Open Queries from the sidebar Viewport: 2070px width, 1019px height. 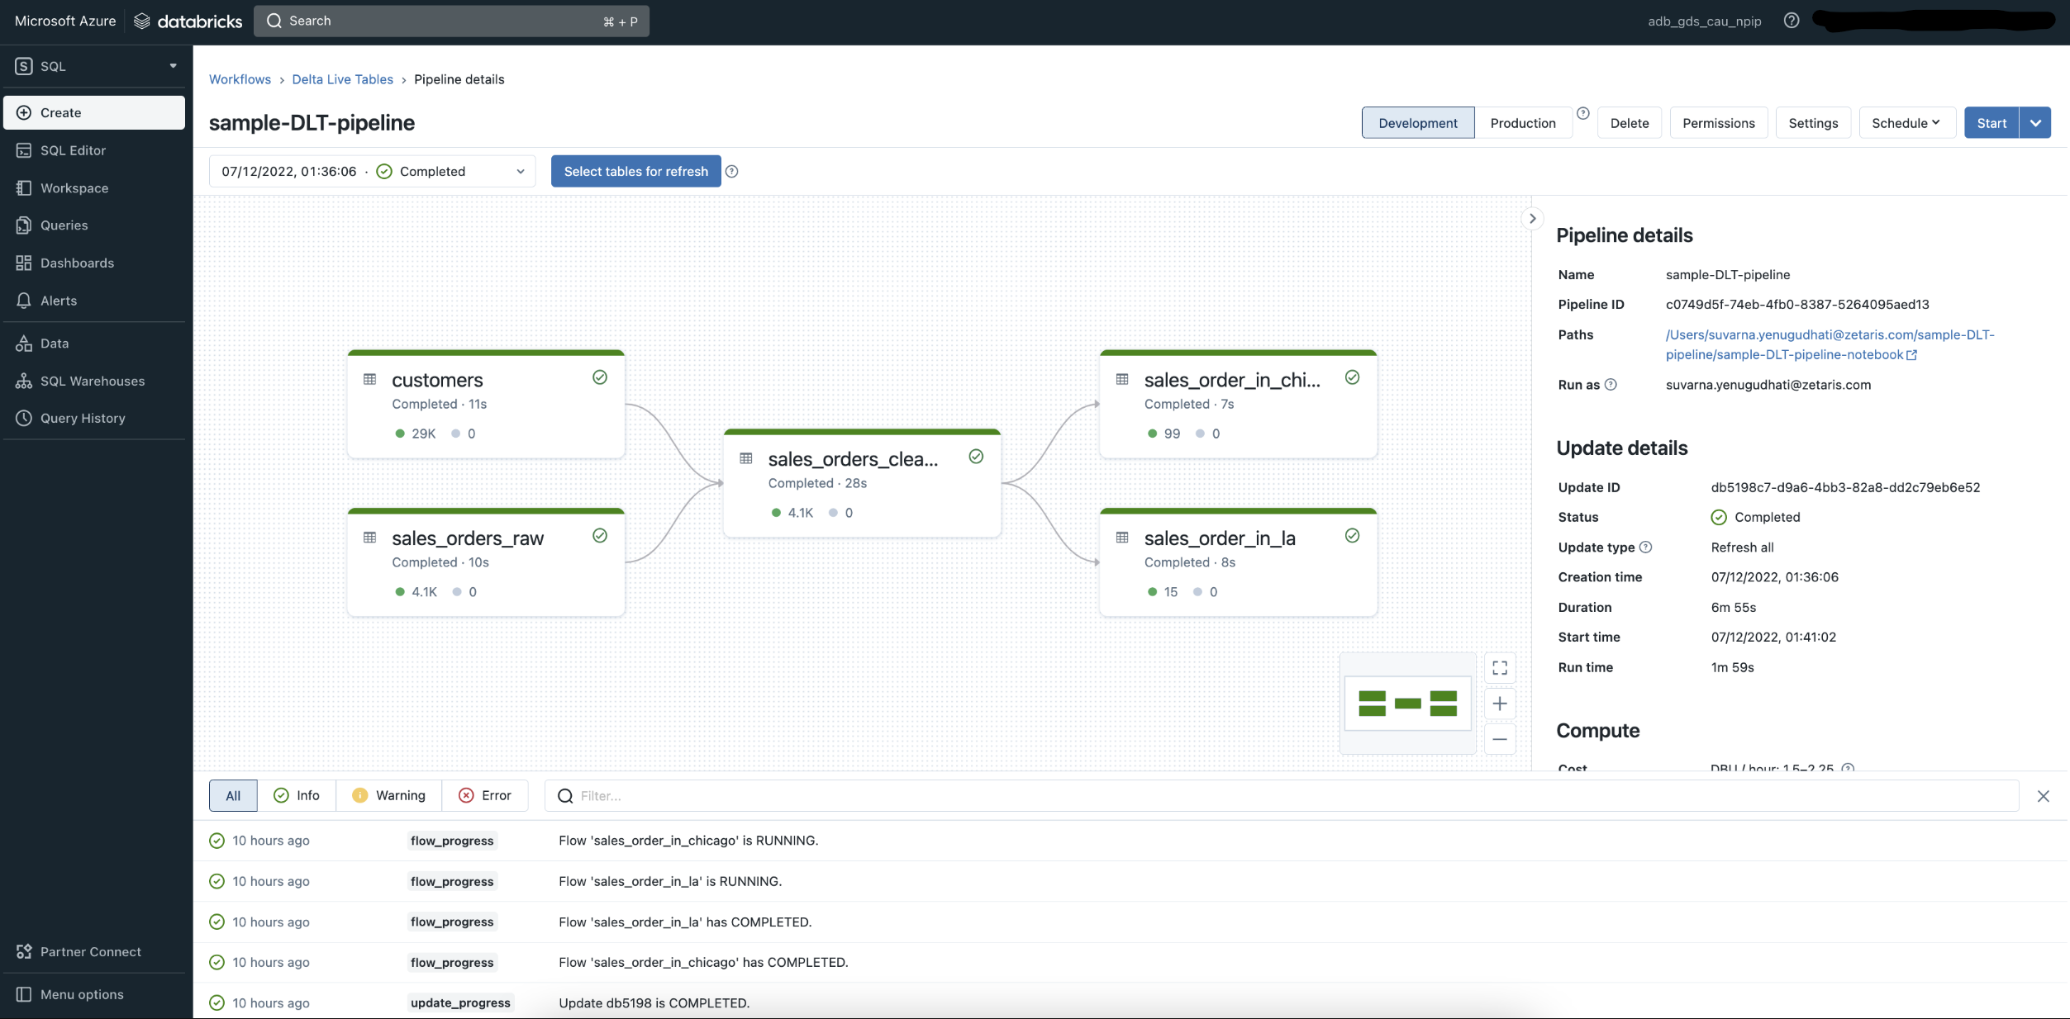pyautogui.click(x=64, y=225)
